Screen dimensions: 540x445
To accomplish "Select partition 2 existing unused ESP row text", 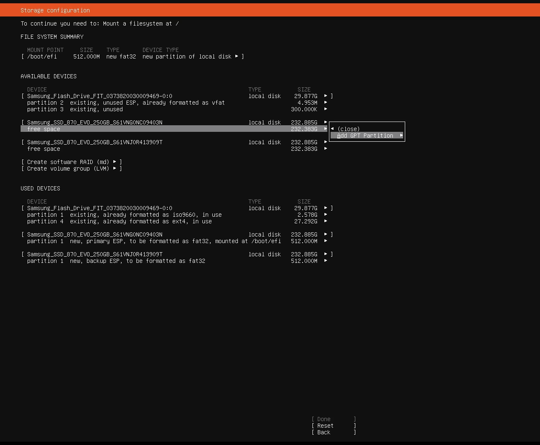I will click(x=126, y=103).
